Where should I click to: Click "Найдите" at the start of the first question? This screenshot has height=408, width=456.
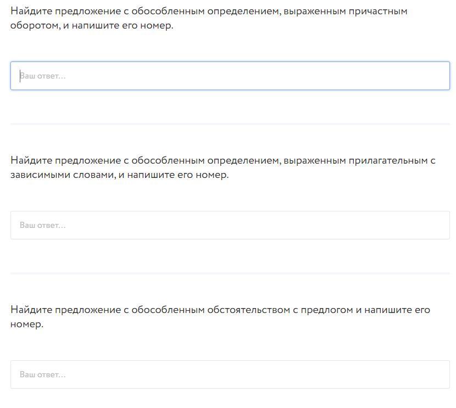click(31, 11)
